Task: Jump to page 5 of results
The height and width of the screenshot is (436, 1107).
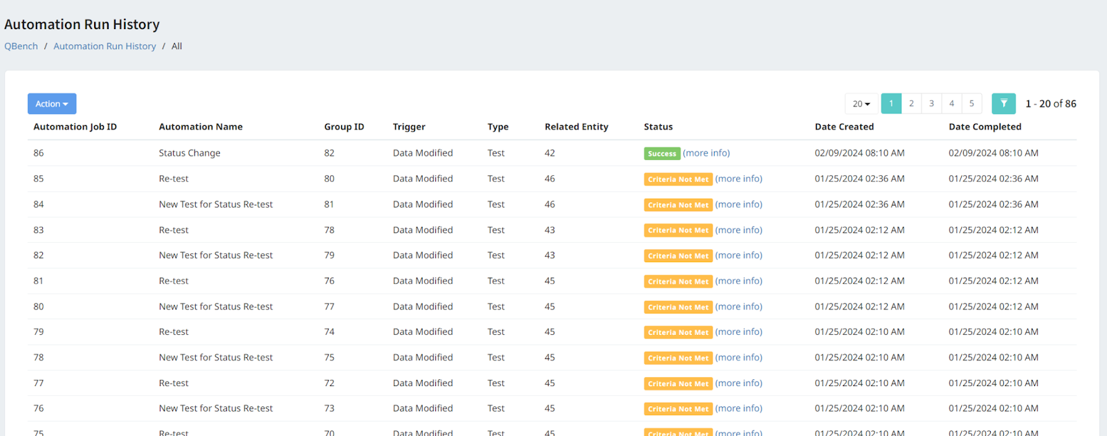Action: [971, 104]
